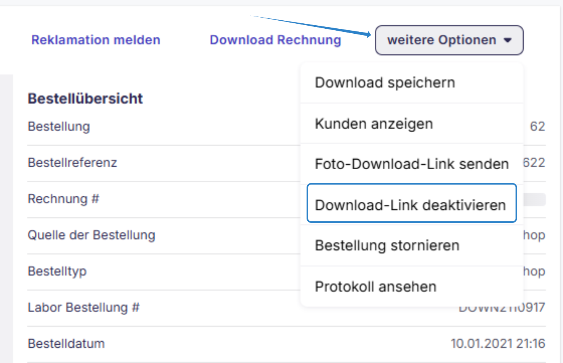Click the Bestellübersicht heading
This screenshot has height=363, width=563.
pos(85,99)
